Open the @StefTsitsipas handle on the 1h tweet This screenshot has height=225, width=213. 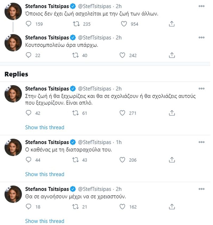tap(94, 142)
